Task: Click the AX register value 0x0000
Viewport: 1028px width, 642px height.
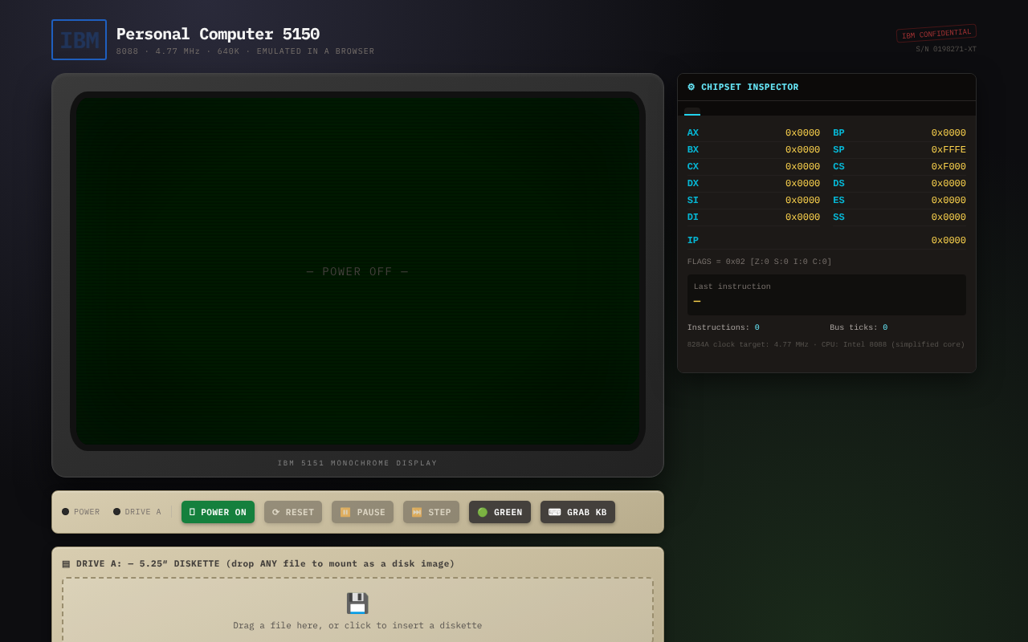Action: click(802, 133)
